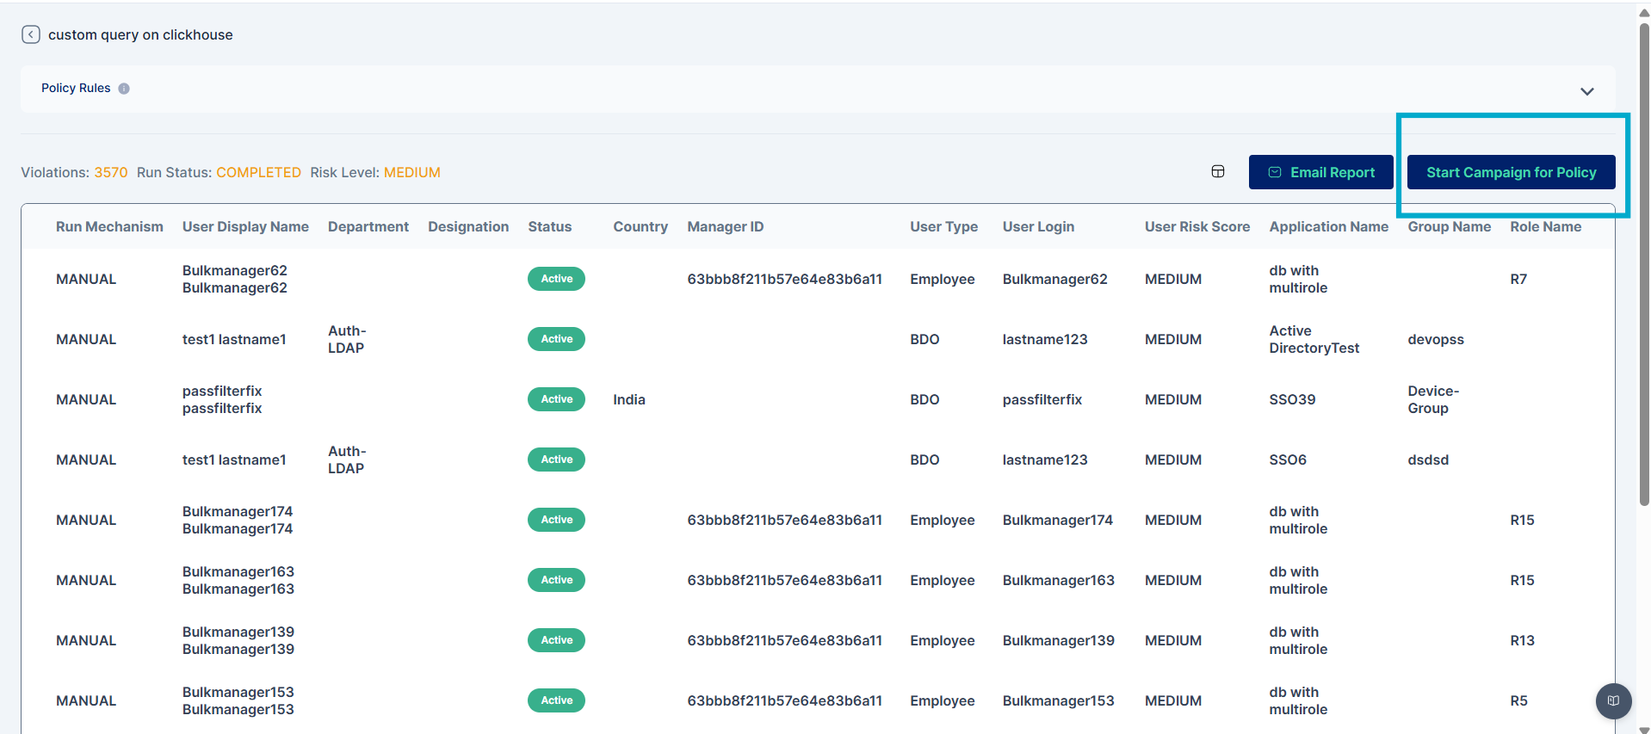Open the floating help guide icon
The height and width of the screenshot is (734, 1651).
pyautogui.click(x=1613, y=700)
